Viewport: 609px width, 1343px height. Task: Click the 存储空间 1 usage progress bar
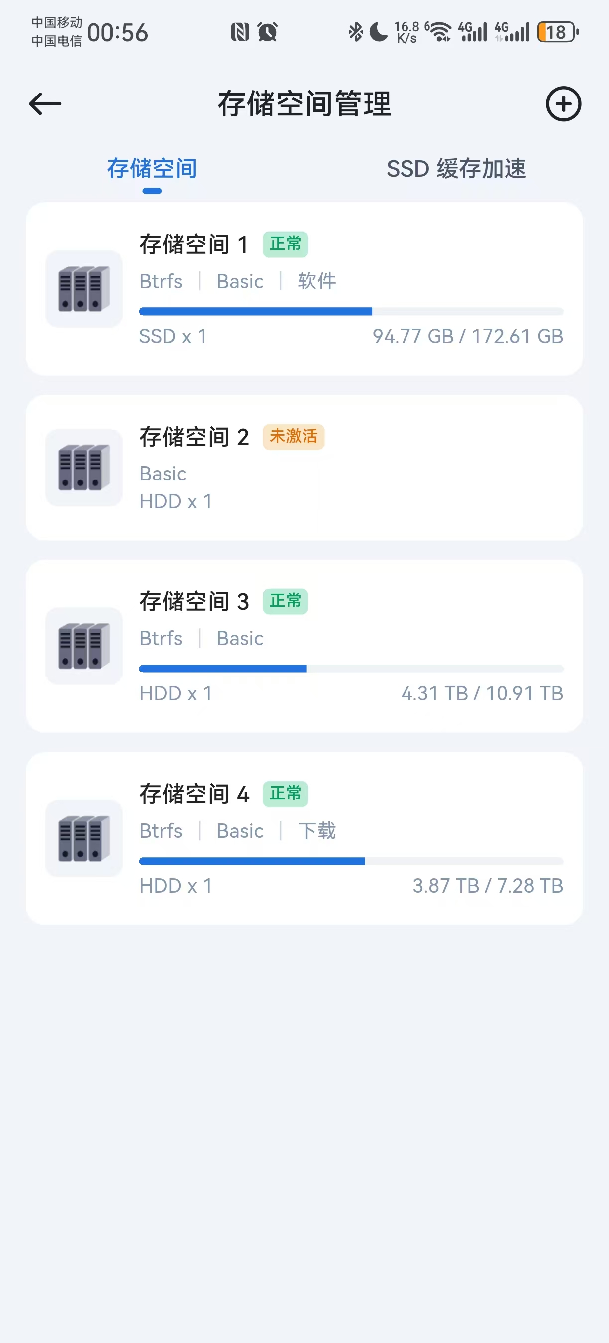click(351, 312)
